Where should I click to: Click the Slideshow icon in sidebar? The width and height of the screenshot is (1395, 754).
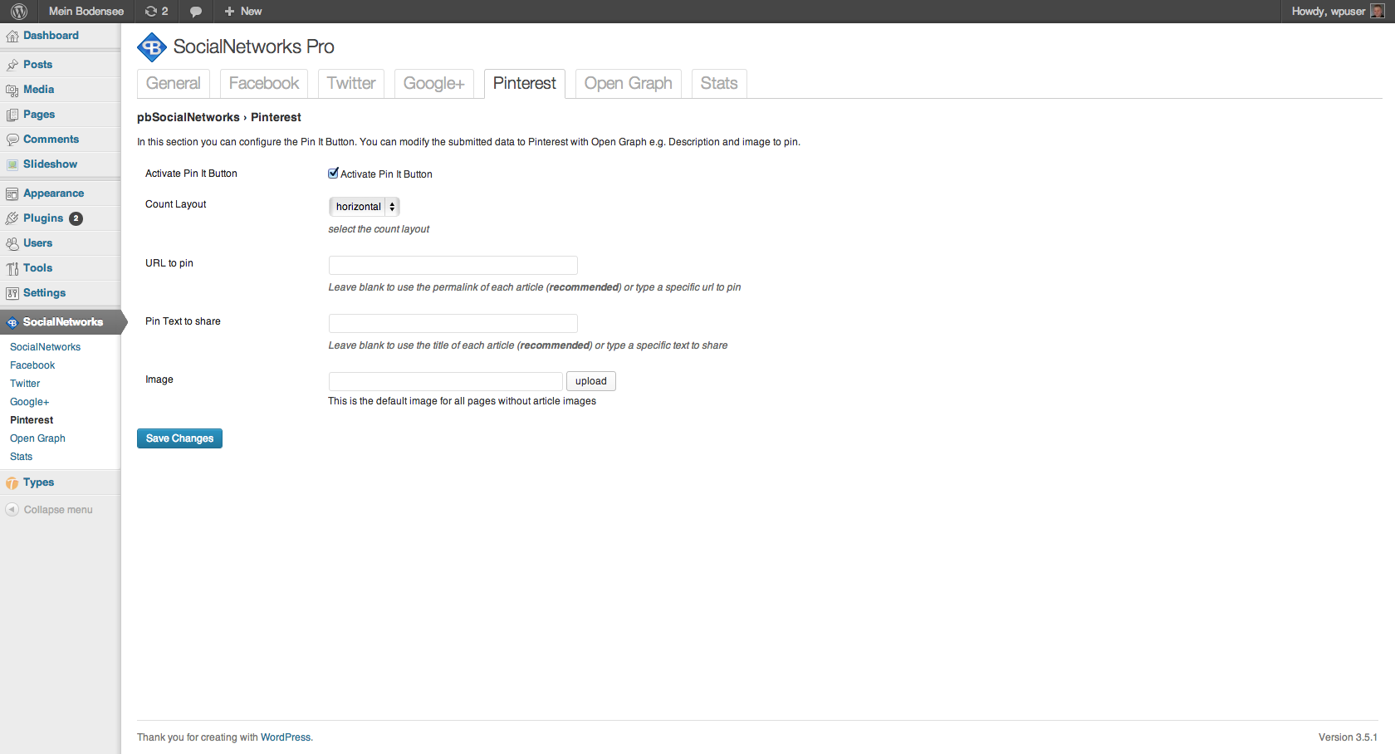(x=12, y=164)
